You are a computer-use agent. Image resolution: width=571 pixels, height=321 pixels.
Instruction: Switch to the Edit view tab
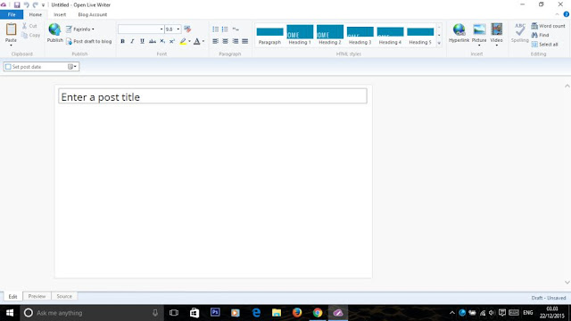click(x=13, y=296)
